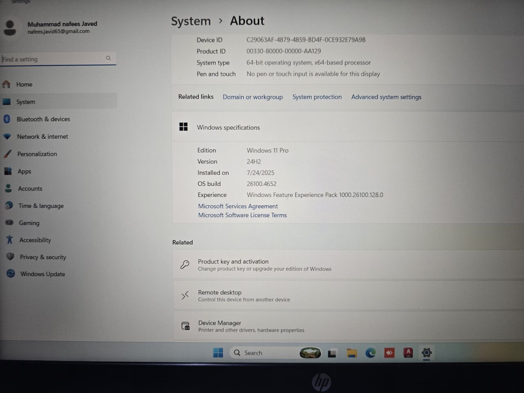Open the Windows Start menu
Image resolution: width=524 pixels, height=393 pixels.
(218, 352)
